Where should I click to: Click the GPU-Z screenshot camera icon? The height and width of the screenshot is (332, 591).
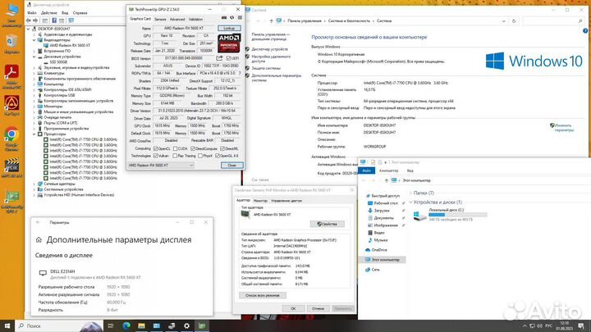click(224, 18)
